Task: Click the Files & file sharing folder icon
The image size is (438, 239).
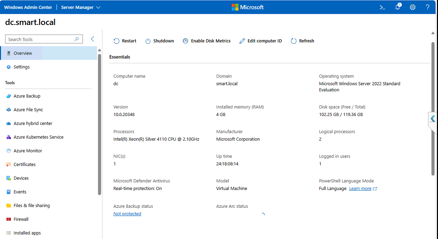Action: coord(9,206)
